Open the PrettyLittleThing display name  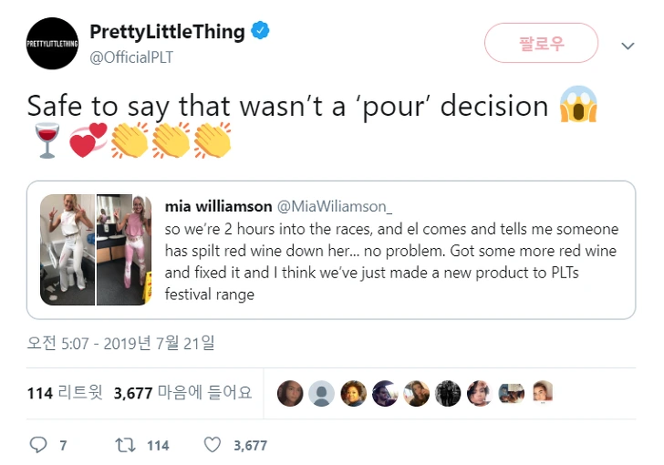167,32
